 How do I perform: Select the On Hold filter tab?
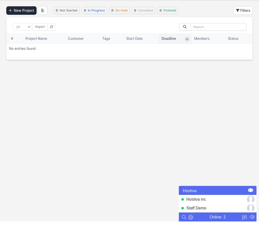119,10
